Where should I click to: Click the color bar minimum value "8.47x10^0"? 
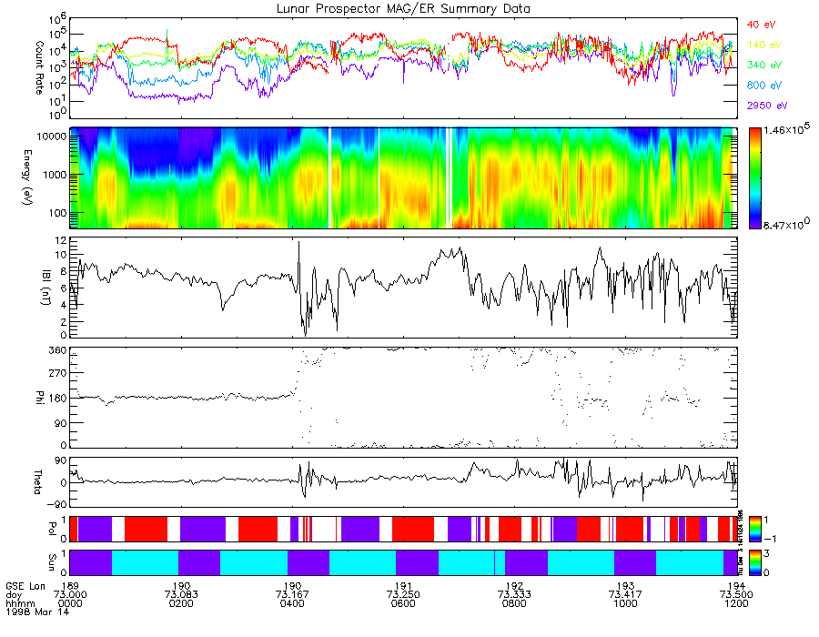point(786,225)
